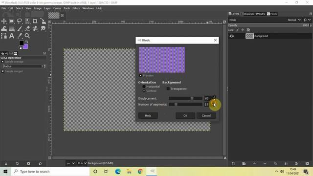Image resolution: width=313 pixels, height=176 pixels.
Task: Click OK in the Blinds dialog
Action: click(185, 115)
